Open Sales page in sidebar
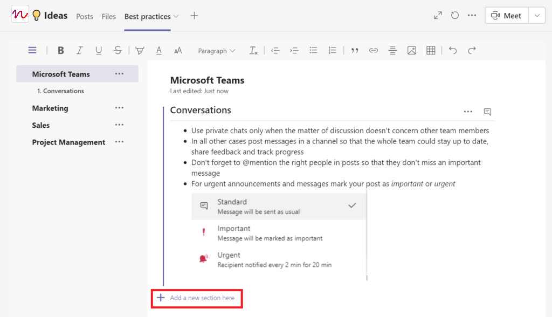The width and height of the screenshot is (552, 317). (41, 125)
